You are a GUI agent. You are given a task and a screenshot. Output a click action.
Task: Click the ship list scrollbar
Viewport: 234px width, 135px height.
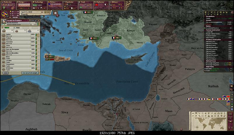[38, 52]
